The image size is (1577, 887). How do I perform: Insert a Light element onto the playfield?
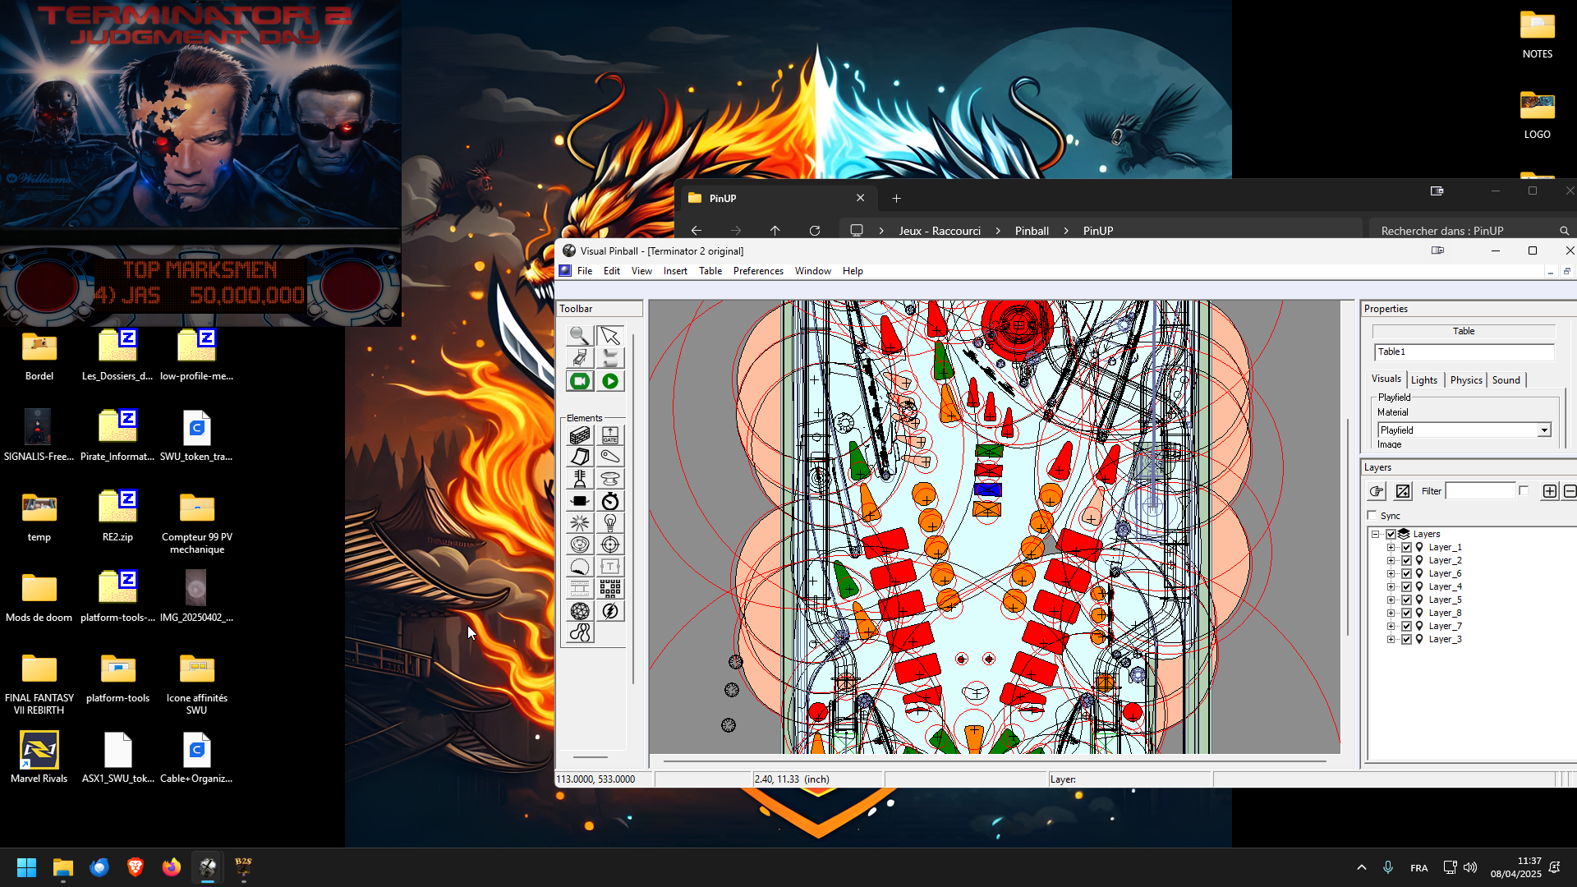610,522
